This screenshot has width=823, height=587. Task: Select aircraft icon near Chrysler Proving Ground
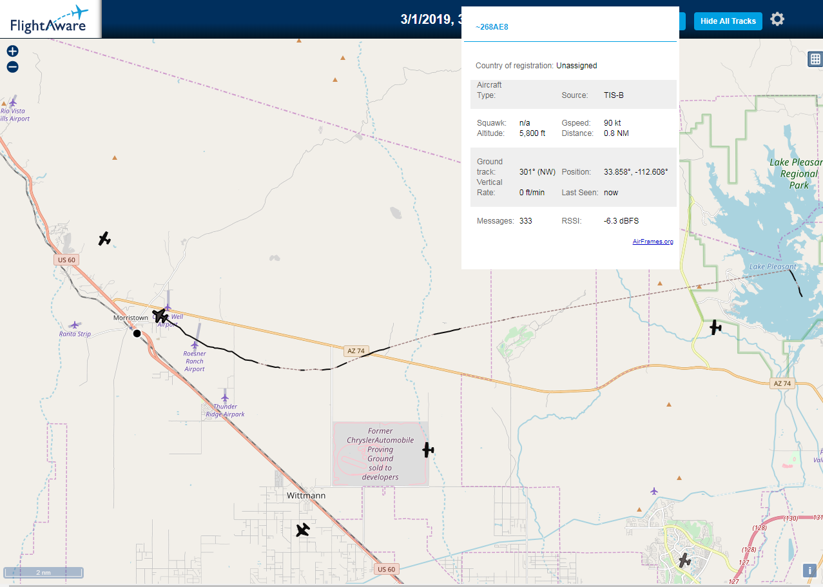(428, 450)
